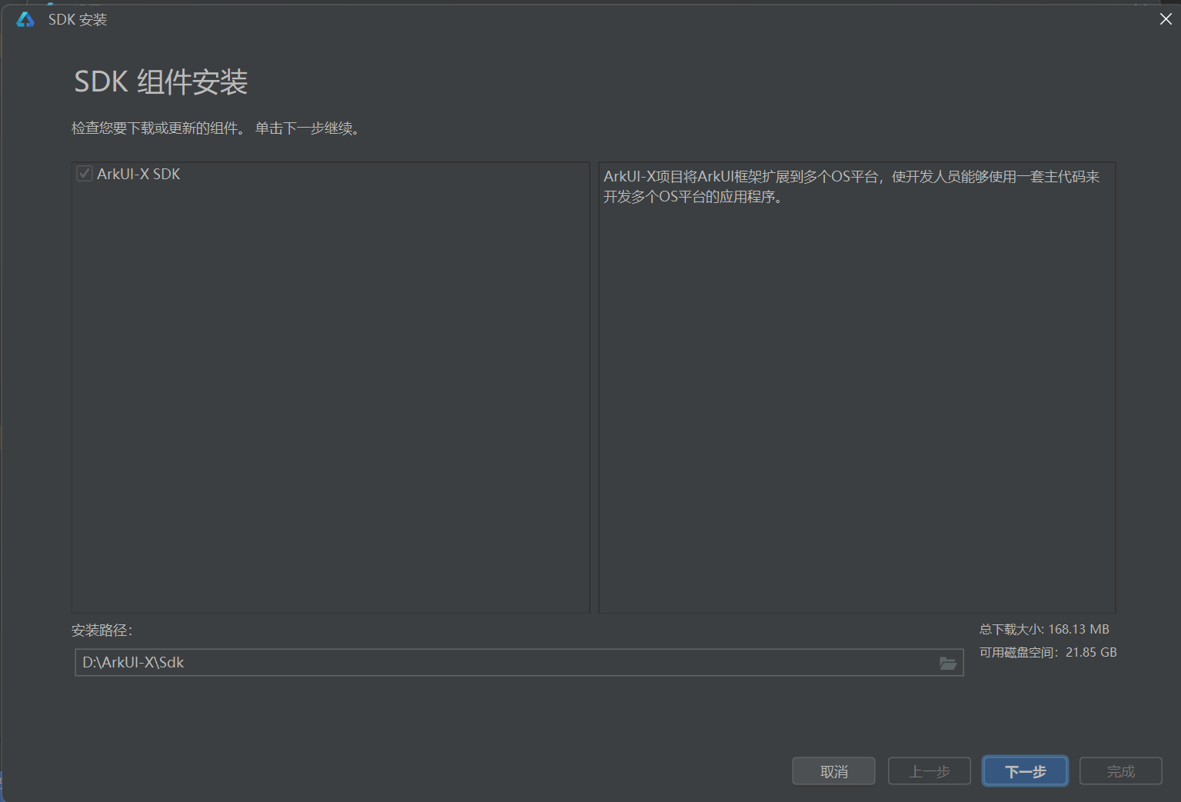This screenshot has width=1181, height=802.
Task: Click the 取消 (Cancel) button
Action: point(833,771)
